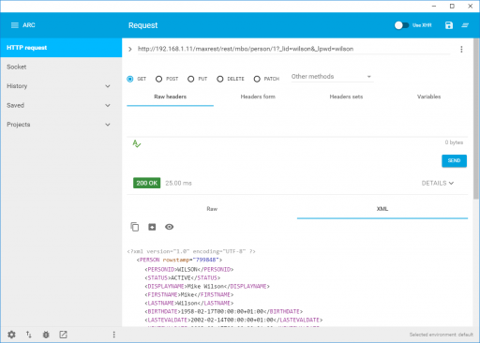Image resolution: width=480 pixels, height=343 pixels.
Task: Select the PATCH method radio button
Action: pos(257,79)
